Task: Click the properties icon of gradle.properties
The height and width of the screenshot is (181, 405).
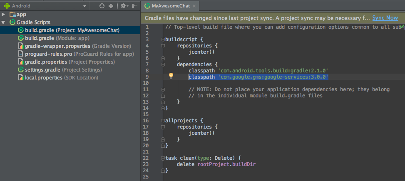Action: [x=21, y=62]
